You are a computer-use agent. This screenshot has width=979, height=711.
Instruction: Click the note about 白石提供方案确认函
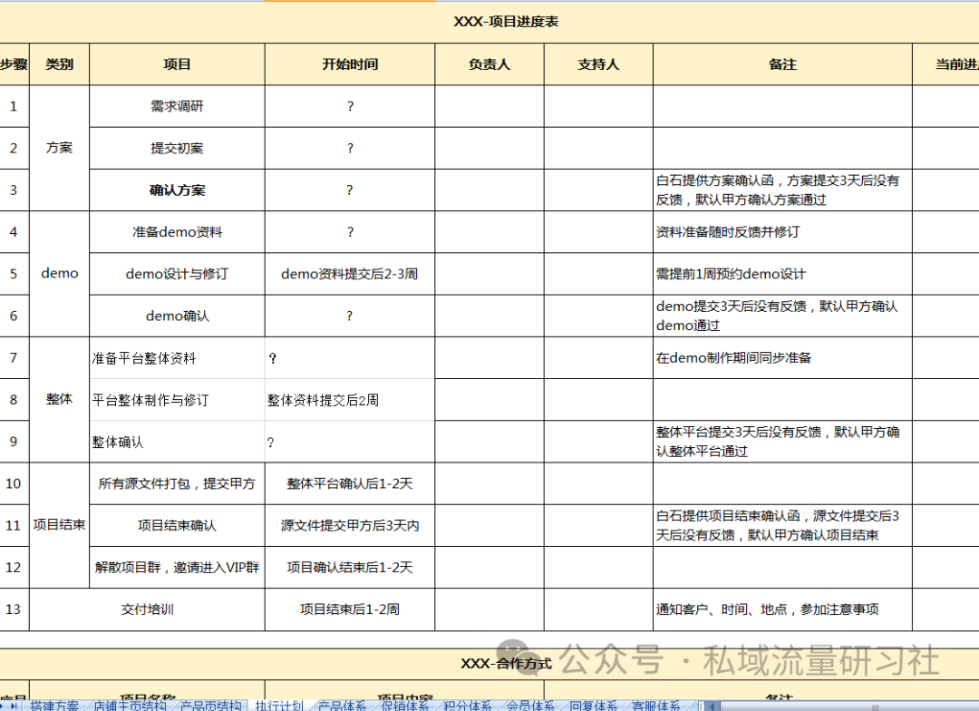coord(783,190)
